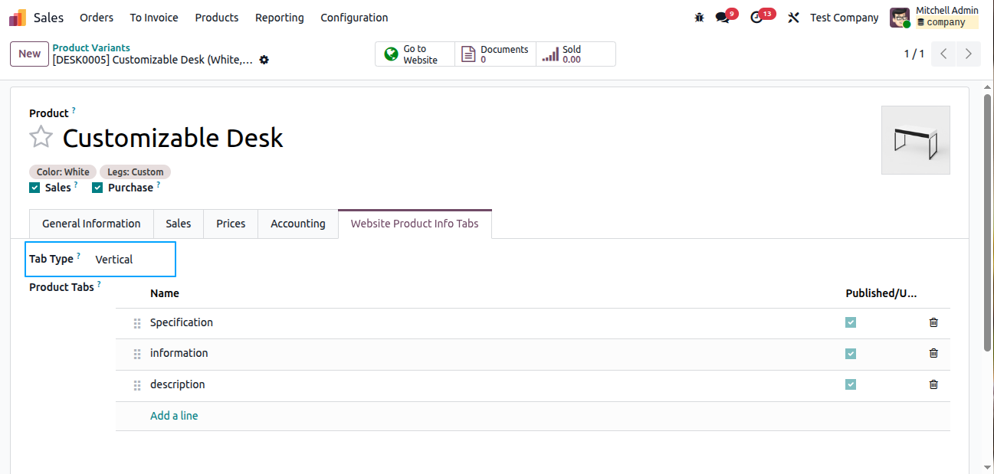Open the Odoo Sales app logo icon
The height and width of the screenshot is (474, 994).
pyautogui.click(x=18, y=18)
